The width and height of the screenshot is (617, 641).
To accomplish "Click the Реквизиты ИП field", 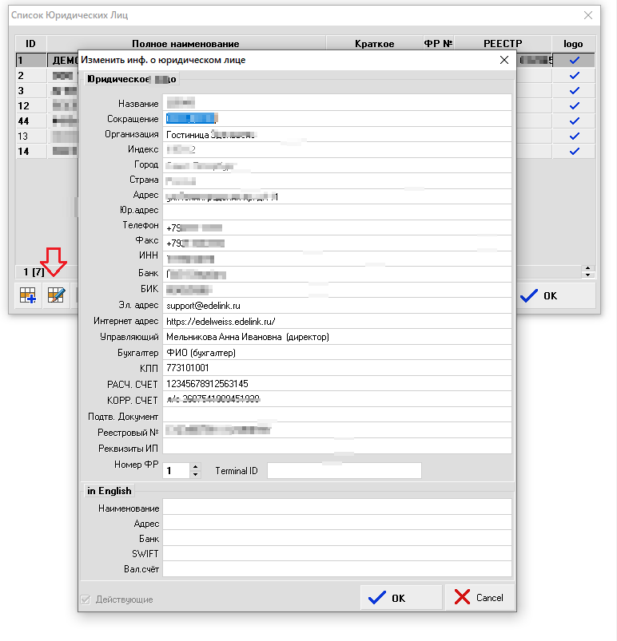I will [x=337, y=445].
